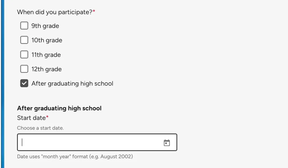Click the blue vertical bar on left edge
Image resolution: width=288 pixels, height=168 pixels.
pos(3,84)
